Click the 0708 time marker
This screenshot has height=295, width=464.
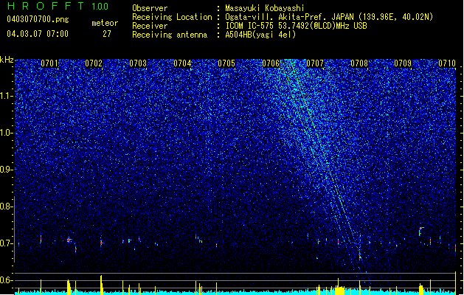click(x=359, y=63)
